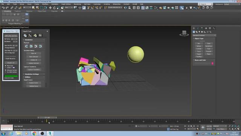Image resolution: width=241 pixels, height=136 pixels.
Task: Click the pink object color swatch
Action: click(212, 63)
